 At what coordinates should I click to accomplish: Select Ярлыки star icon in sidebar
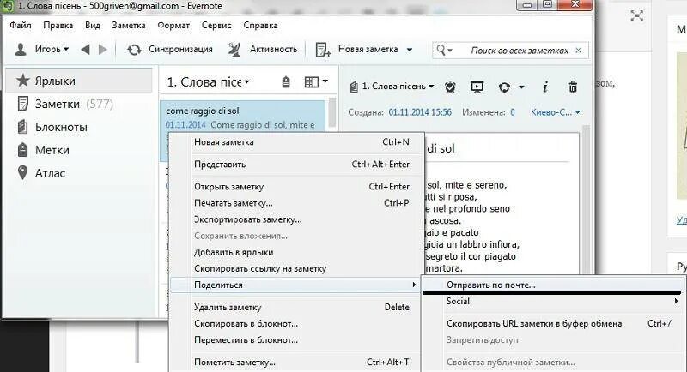tap(22, 81)
